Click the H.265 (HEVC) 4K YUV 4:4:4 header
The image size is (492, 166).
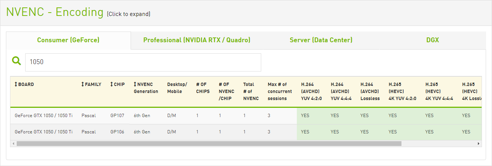439,91
